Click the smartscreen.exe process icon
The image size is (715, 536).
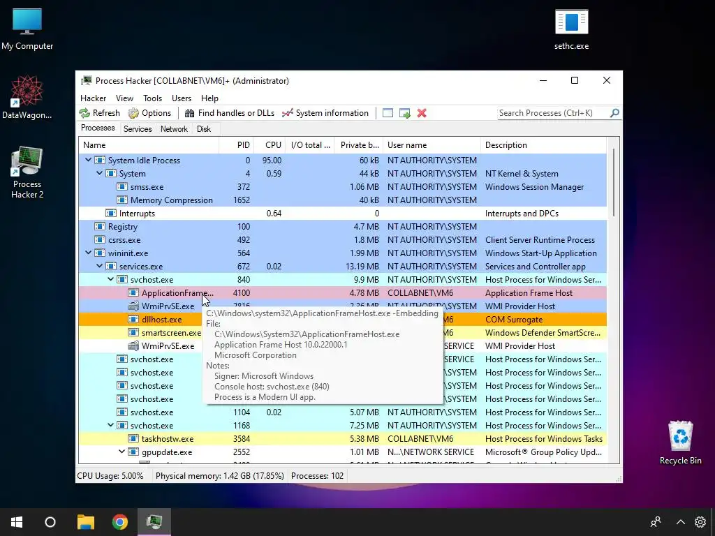tap(133, 332)
